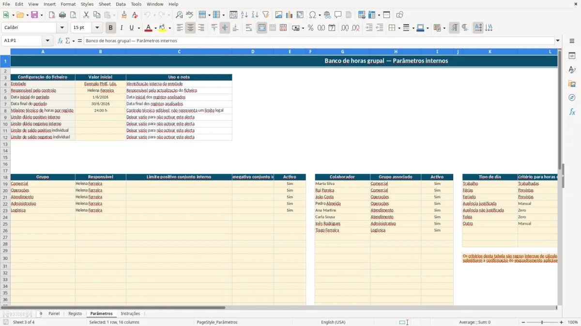
Task: Insert a comment
Action: pos(338,15)
